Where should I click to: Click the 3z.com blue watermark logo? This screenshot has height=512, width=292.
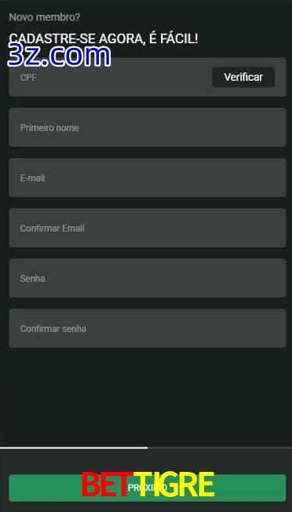click(x=59, y=56)
